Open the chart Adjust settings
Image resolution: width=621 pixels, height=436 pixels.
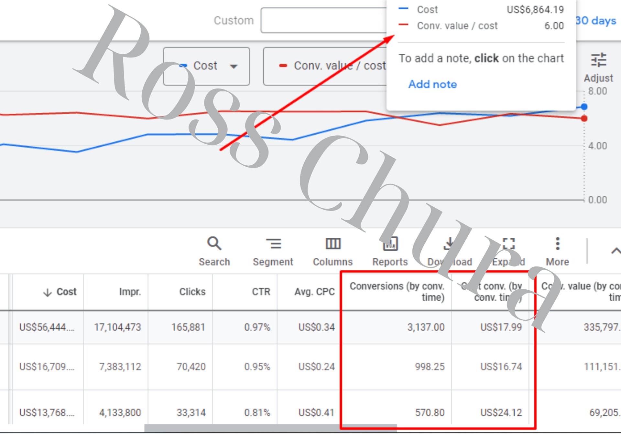[x=598, y=68]
